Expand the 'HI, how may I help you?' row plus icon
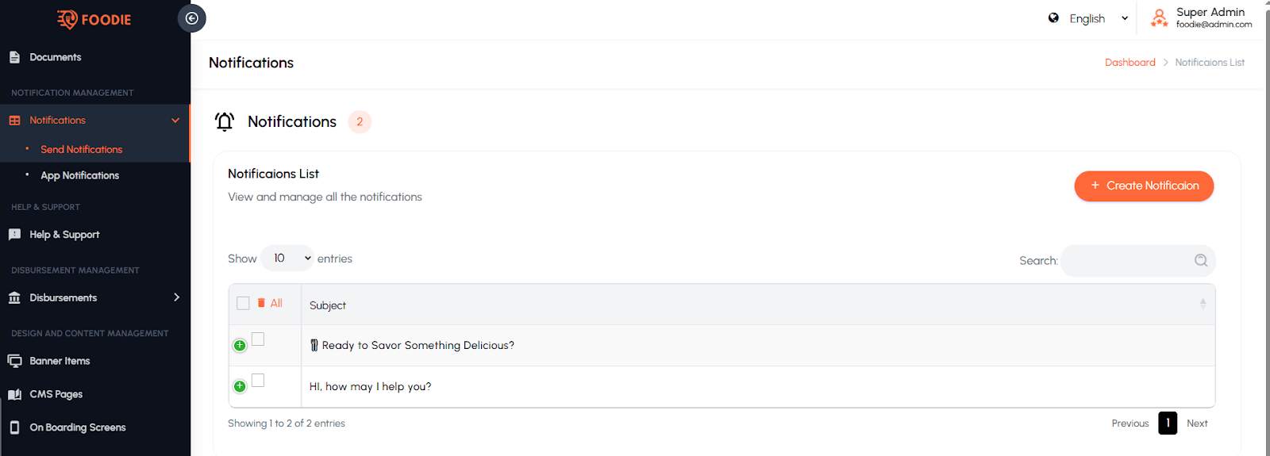Image resolution: width=1270 pixels, height=456 pixels. click(240, 387)
